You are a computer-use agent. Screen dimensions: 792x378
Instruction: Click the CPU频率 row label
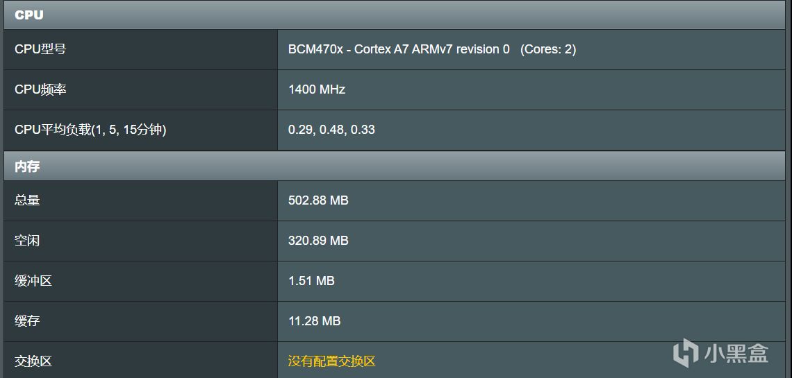[x=40, y=89]
